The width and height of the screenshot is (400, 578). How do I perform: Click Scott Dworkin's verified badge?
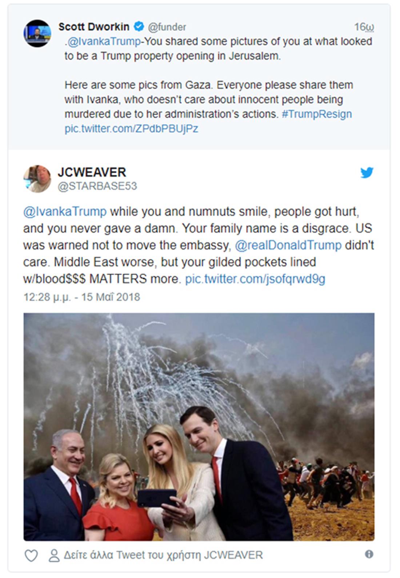point(138,27)
